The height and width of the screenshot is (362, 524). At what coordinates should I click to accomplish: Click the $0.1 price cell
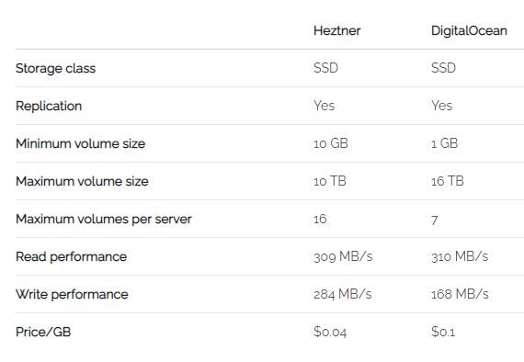pos(443,332)
